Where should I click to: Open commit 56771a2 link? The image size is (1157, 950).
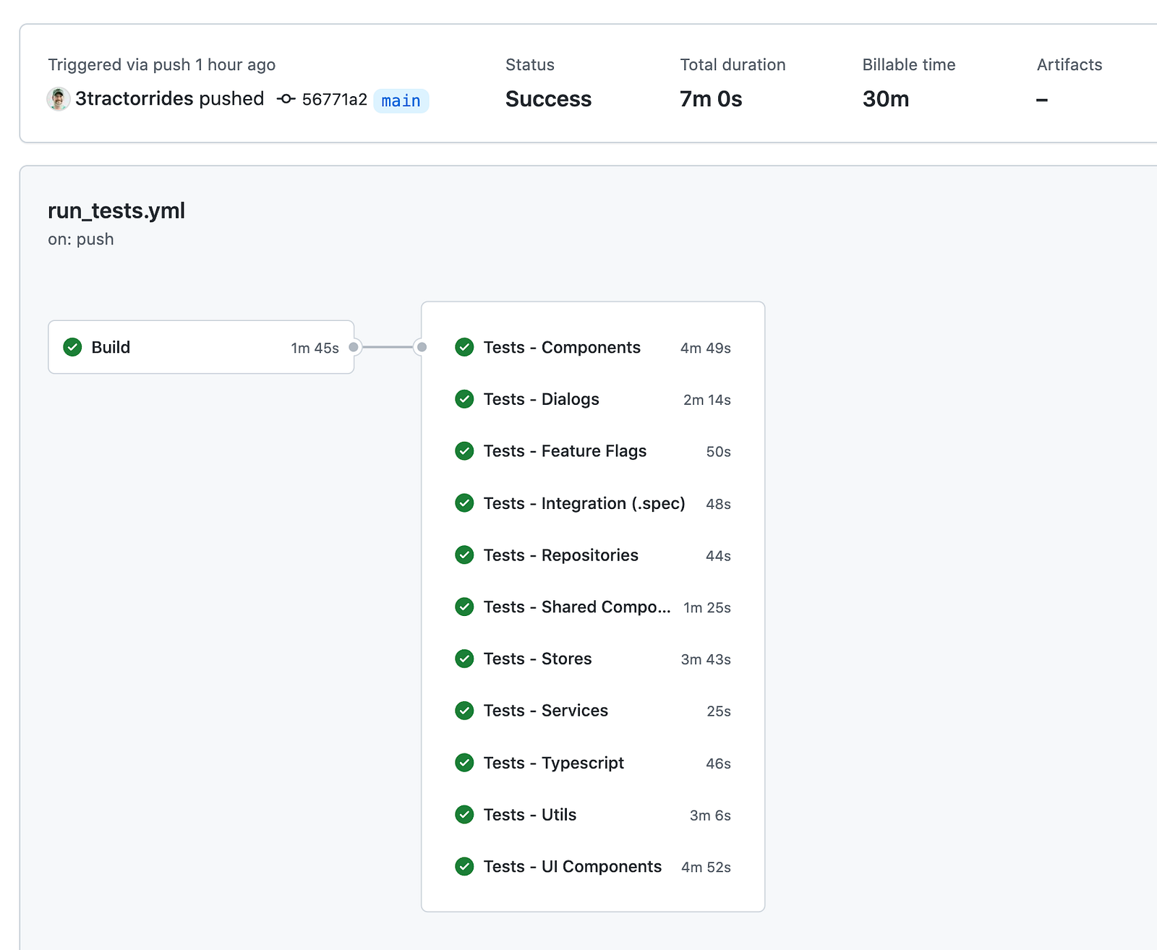(334, 99)
